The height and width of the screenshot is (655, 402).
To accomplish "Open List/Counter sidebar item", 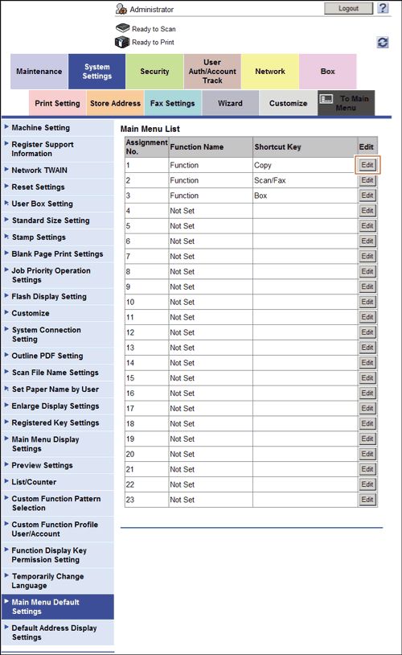I will [x=57, y=482].
